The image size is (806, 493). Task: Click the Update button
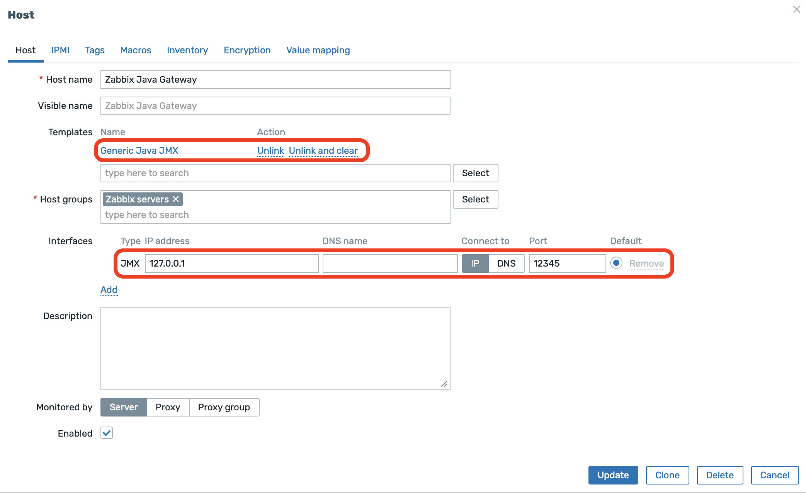coord(613,475)
